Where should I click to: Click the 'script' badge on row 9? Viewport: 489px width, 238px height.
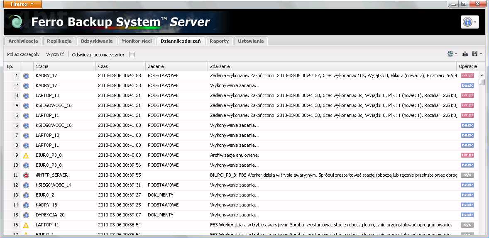tap(467, 155)
